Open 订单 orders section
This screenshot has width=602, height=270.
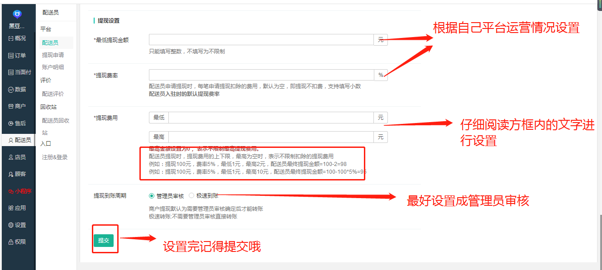pos(18,56)
